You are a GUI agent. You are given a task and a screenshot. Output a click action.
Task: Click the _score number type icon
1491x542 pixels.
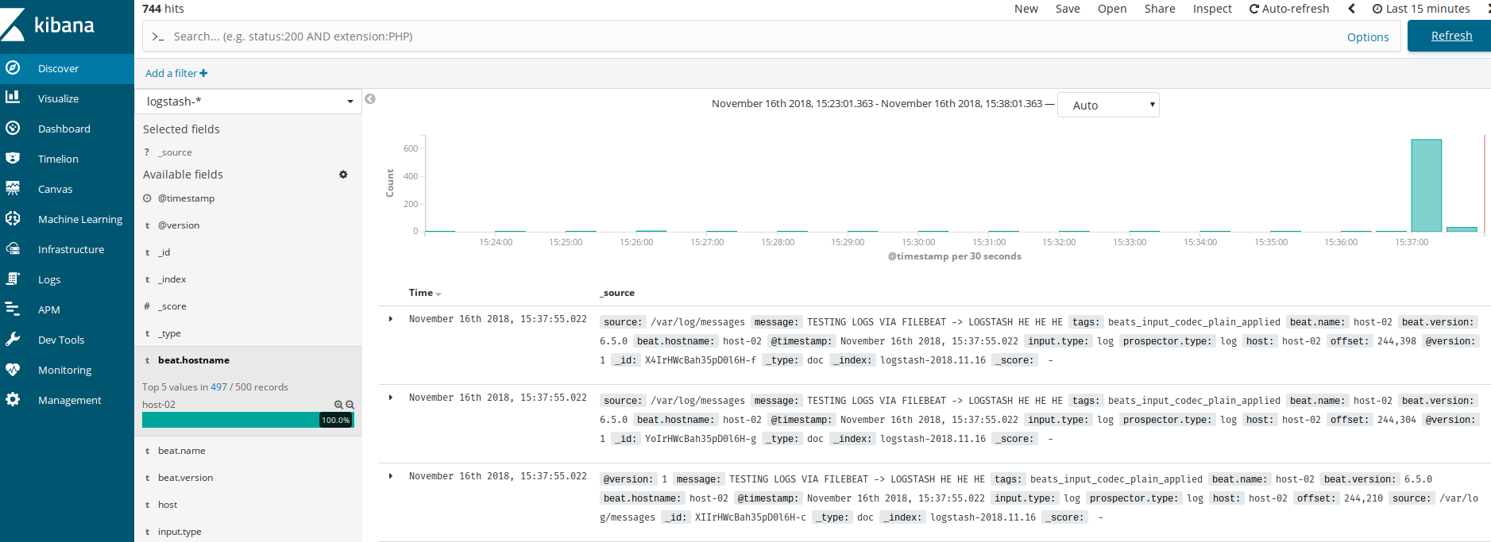click(x=147, y=306)
